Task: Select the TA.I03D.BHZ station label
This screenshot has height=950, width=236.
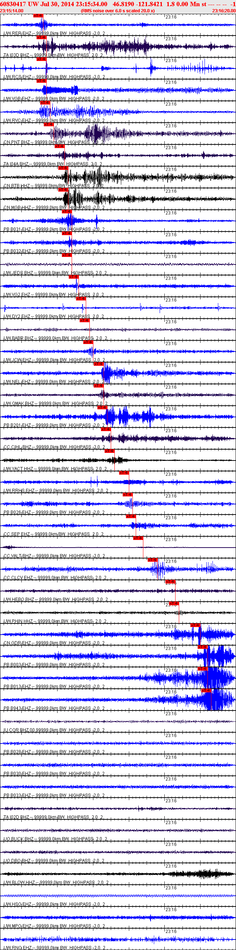Action: tap(53, 55)
